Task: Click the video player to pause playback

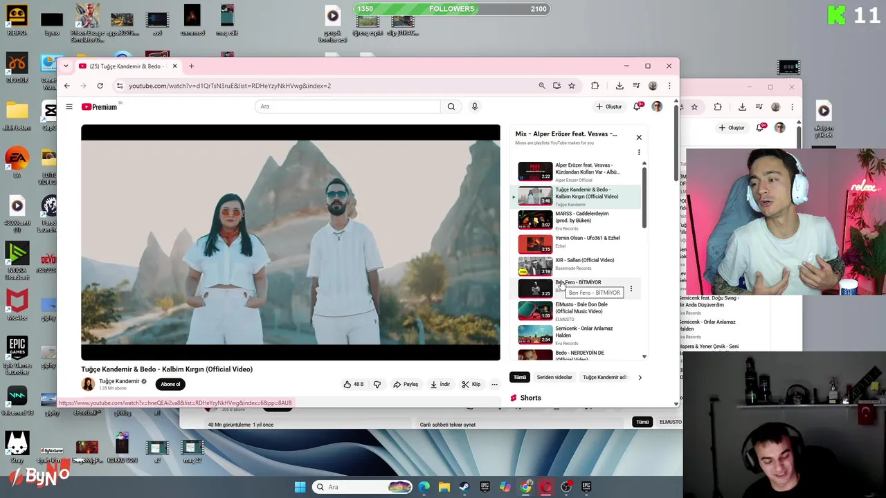Action: 291,242
